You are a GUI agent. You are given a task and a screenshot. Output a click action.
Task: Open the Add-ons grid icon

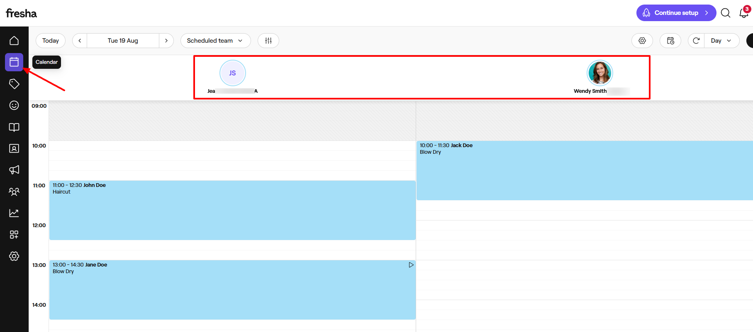click(14, 235)
